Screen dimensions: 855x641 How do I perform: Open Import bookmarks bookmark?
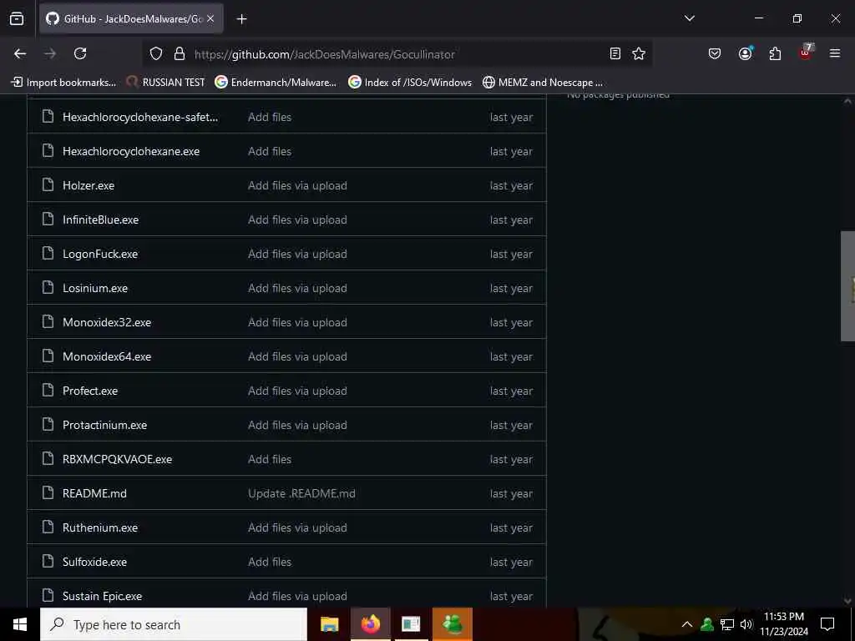point(63,83)
